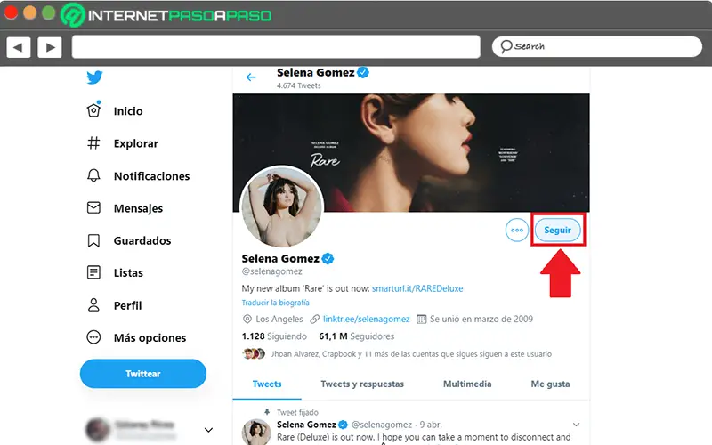Click the calendar icon beside join date
Image resolution: width=712 pixels, height=445 pixels.
pos(421,319)
